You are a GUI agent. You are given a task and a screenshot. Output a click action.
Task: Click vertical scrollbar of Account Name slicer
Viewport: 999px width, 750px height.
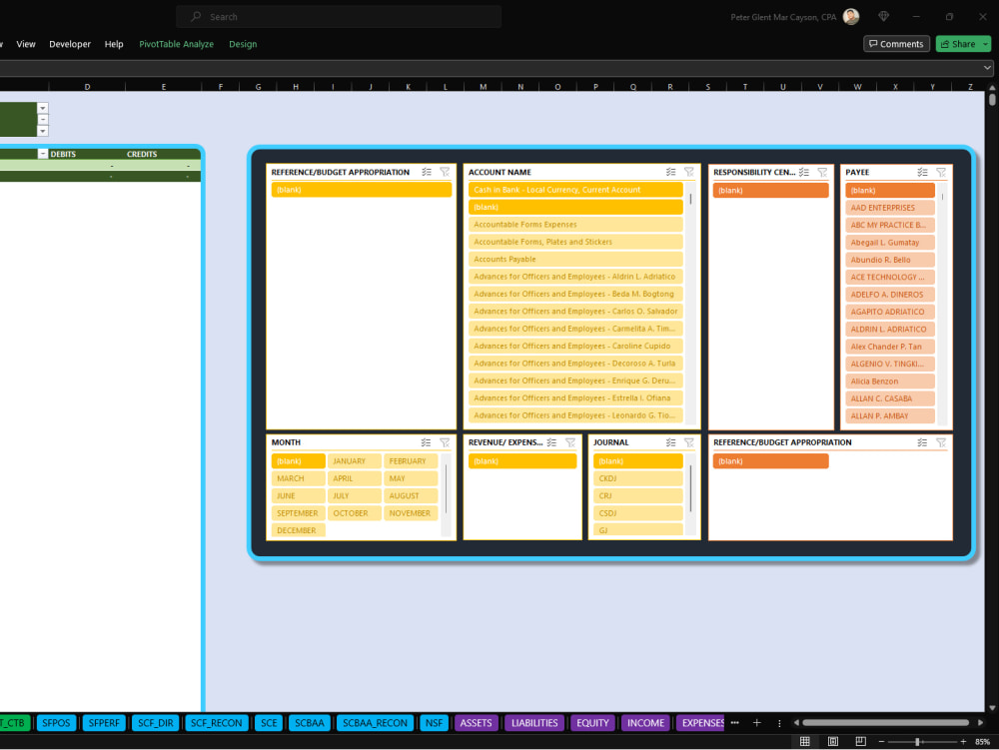coord(690,199)
